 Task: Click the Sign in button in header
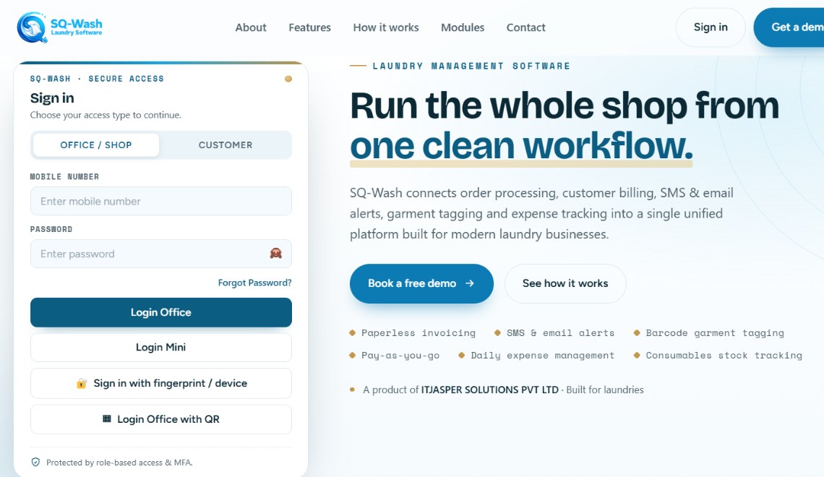click(711, 27)
